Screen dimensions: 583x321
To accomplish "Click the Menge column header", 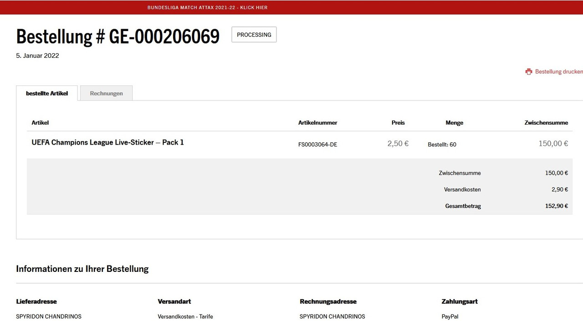I will point(454,123).
